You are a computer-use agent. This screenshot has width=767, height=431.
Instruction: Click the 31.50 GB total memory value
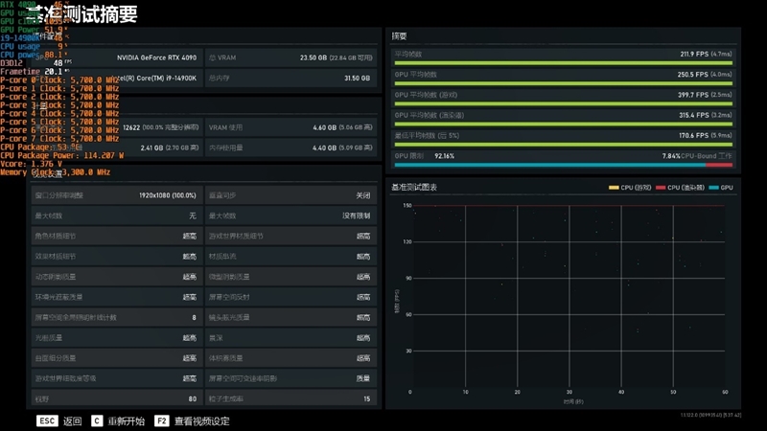tap(357, 79)
